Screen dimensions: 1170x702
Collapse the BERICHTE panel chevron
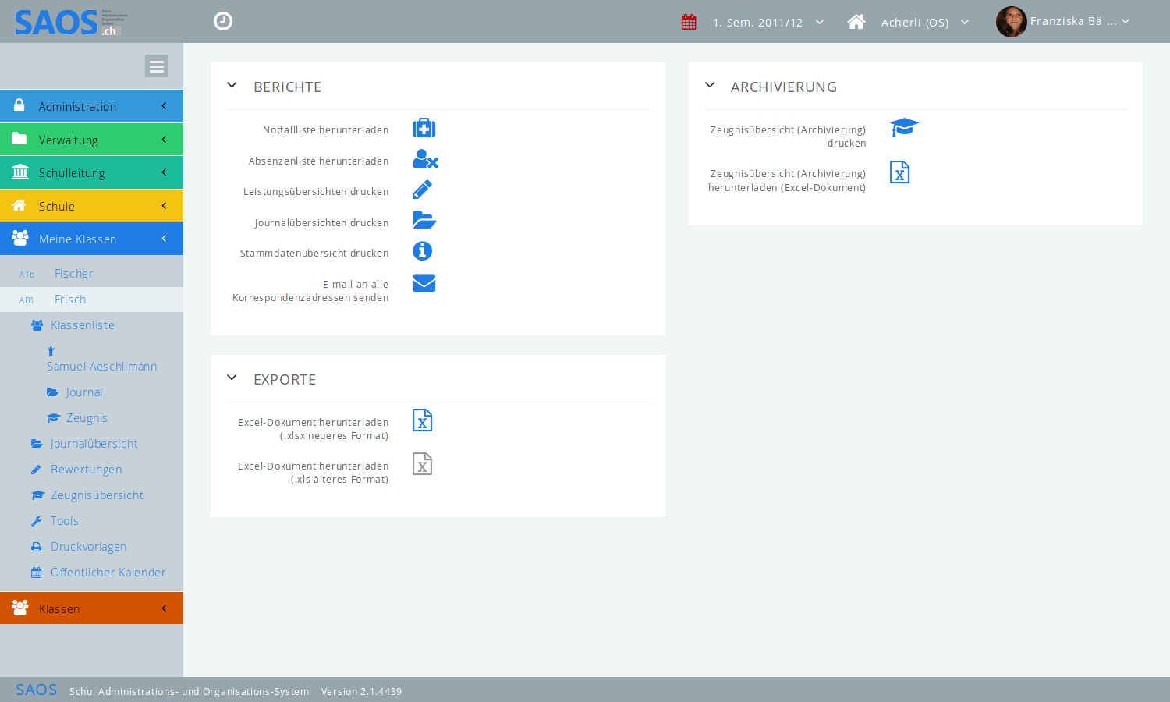(x=232, y=85)
